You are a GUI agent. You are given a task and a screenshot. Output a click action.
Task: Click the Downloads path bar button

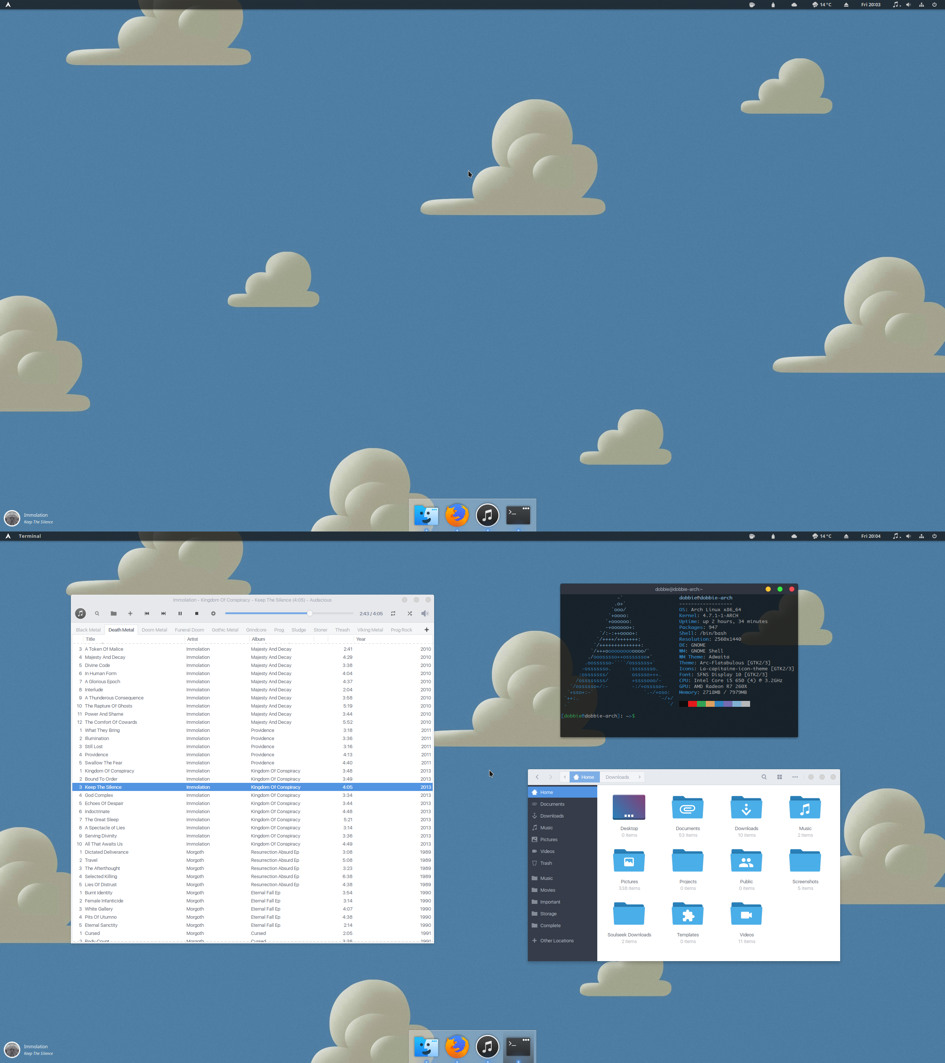(617, 777)
